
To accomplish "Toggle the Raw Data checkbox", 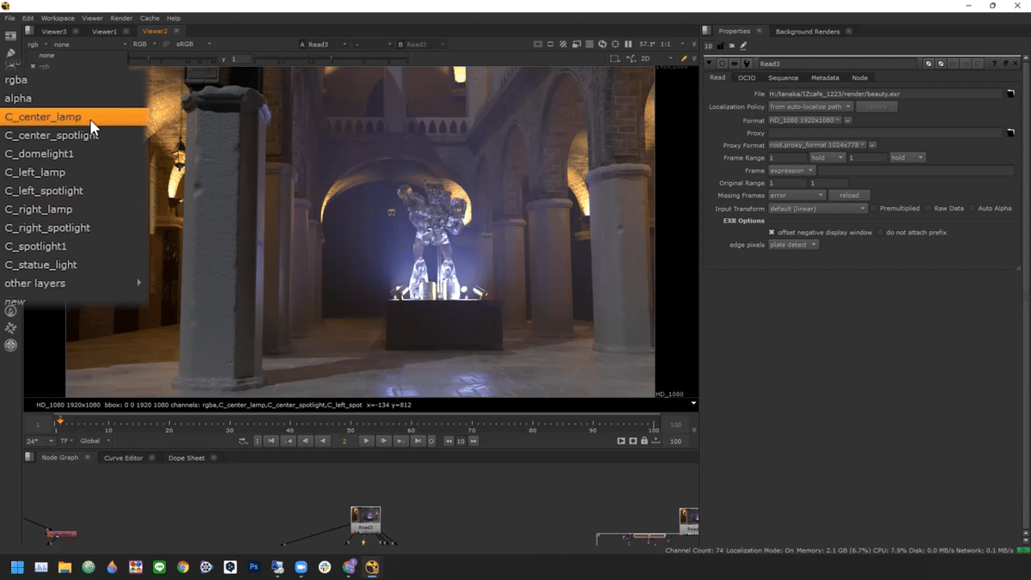I will (929, 209).
